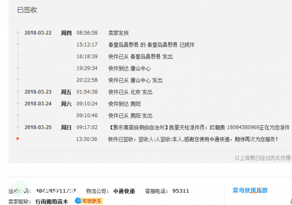Click the red signed-delivery timeline dot

pyautogui.click(x=17, y=138)
